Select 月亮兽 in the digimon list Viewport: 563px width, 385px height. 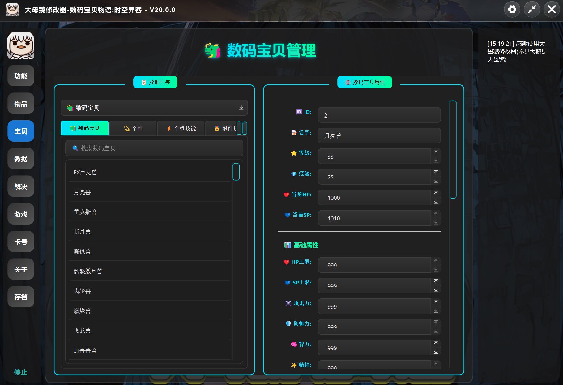(x=150, y=192)
